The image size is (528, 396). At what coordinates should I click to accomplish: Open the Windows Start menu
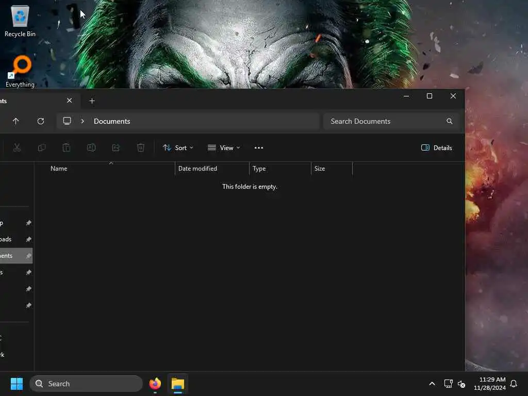click(x=16, y=384)
